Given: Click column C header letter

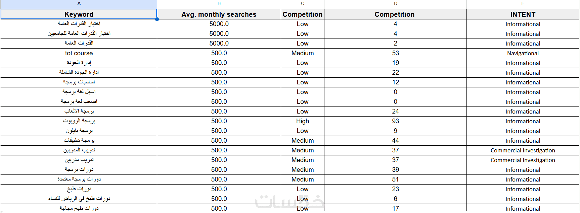Looking at the screenshot, I should [x=302, y=3].
